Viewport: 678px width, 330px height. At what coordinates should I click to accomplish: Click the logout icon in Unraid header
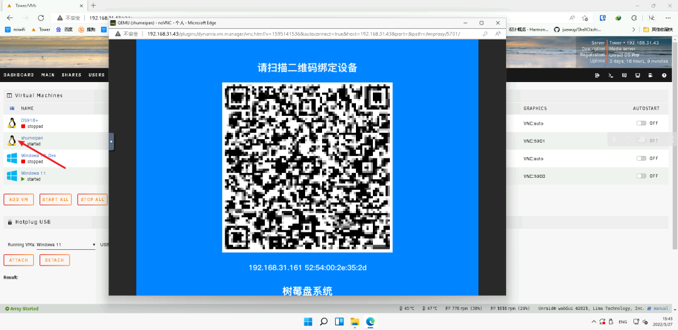tap(597, 75)
